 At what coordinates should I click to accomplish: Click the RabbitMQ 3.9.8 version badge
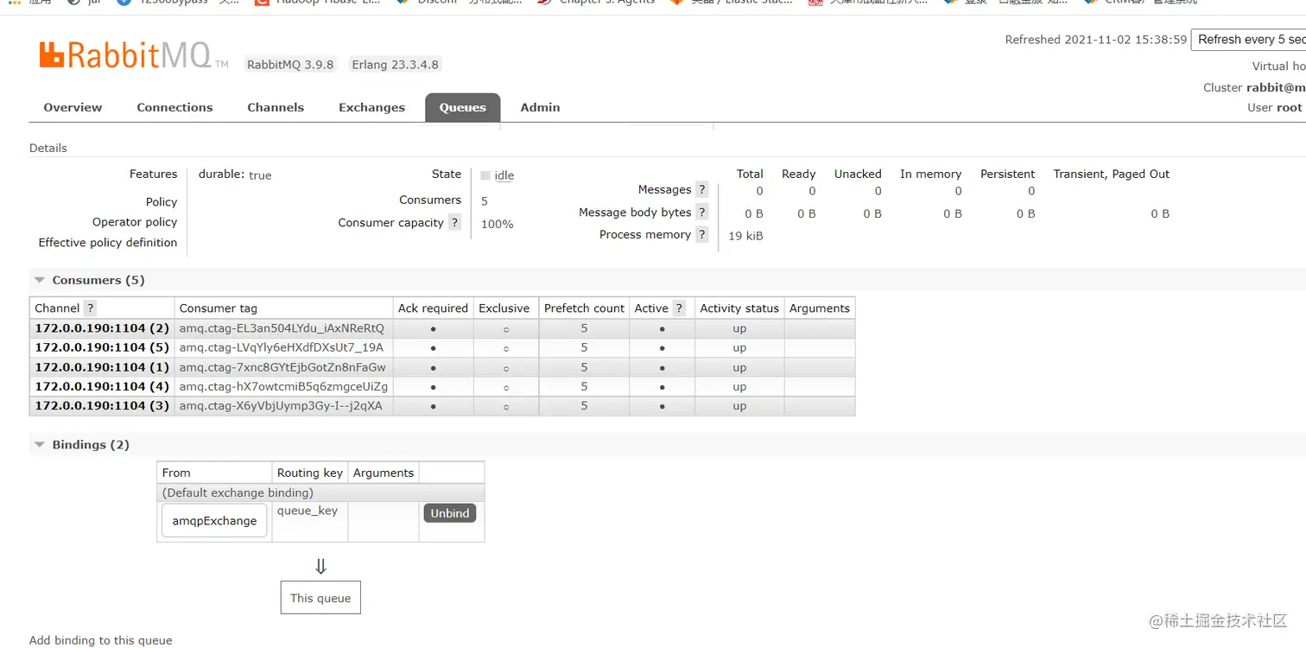pos(290,65)
